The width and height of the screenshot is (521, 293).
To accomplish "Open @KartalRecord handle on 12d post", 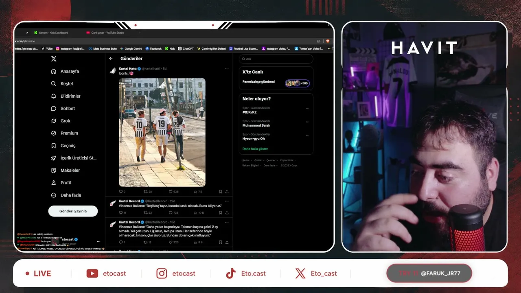I will click(x=156, y=201).
